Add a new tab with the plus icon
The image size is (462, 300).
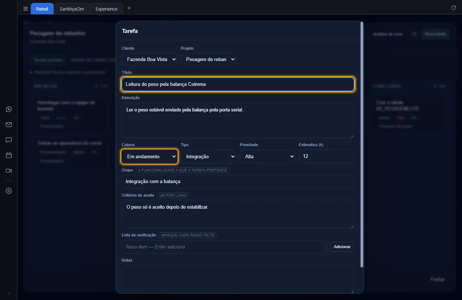pos(129,8)
